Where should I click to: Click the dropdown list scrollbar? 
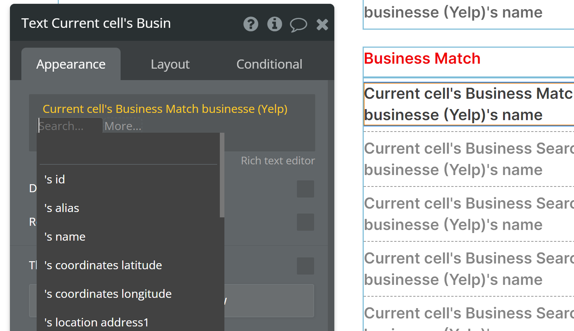222,175
